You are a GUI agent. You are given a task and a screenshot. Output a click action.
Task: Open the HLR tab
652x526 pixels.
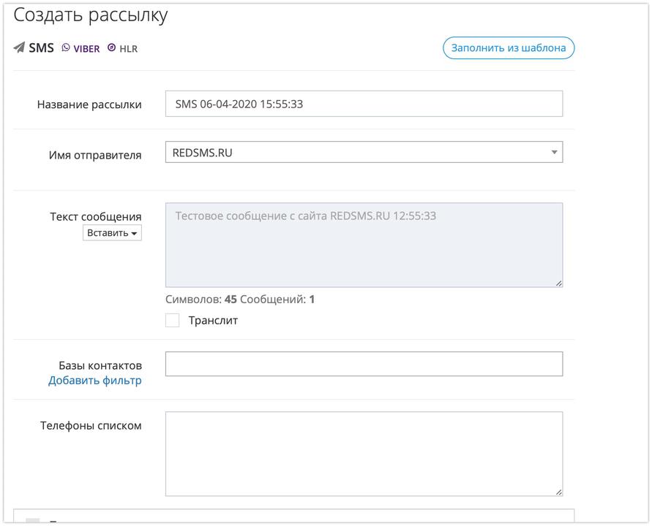pyautogui.click(x=128, y=49)
